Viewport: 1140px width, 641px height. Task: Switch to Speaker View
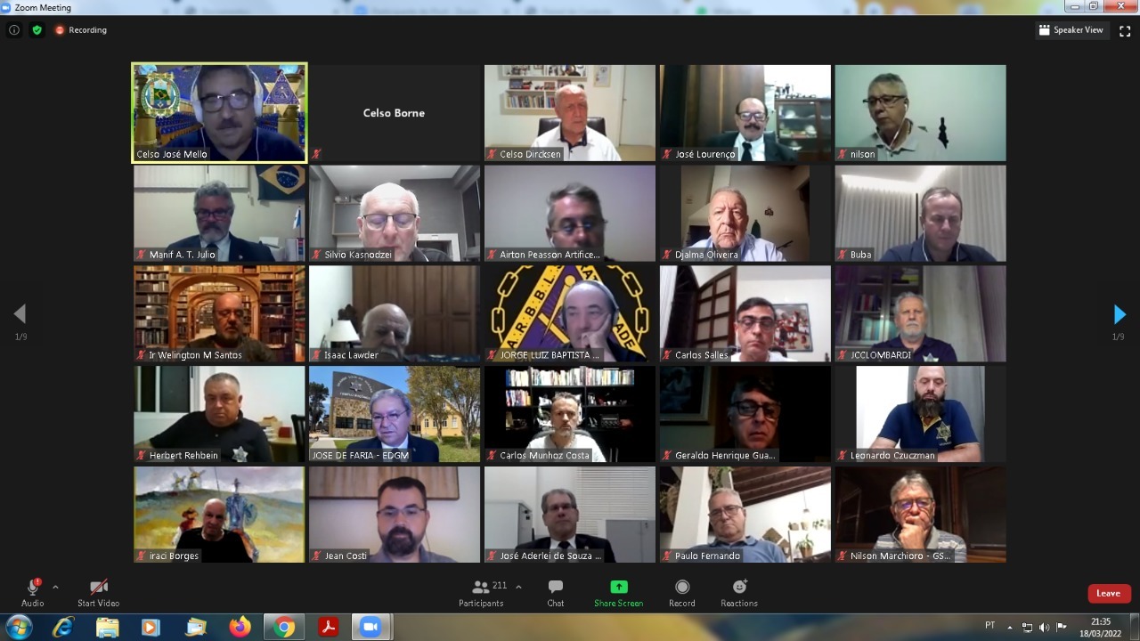(1071, 30)
